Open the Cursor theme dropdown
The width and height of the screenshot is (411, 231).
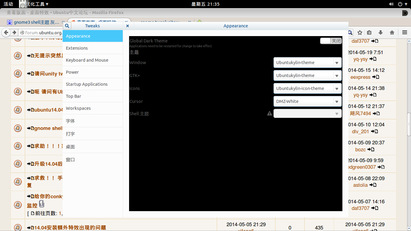click(x=307, y=101)
